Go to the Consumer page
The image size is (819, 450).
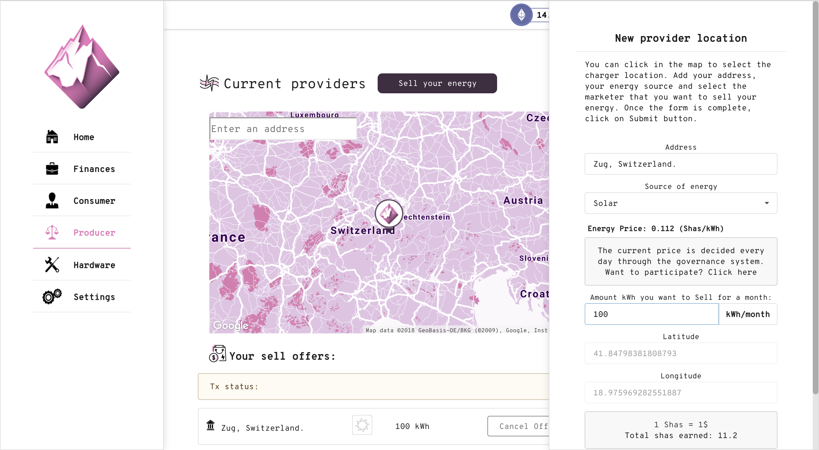82,200
